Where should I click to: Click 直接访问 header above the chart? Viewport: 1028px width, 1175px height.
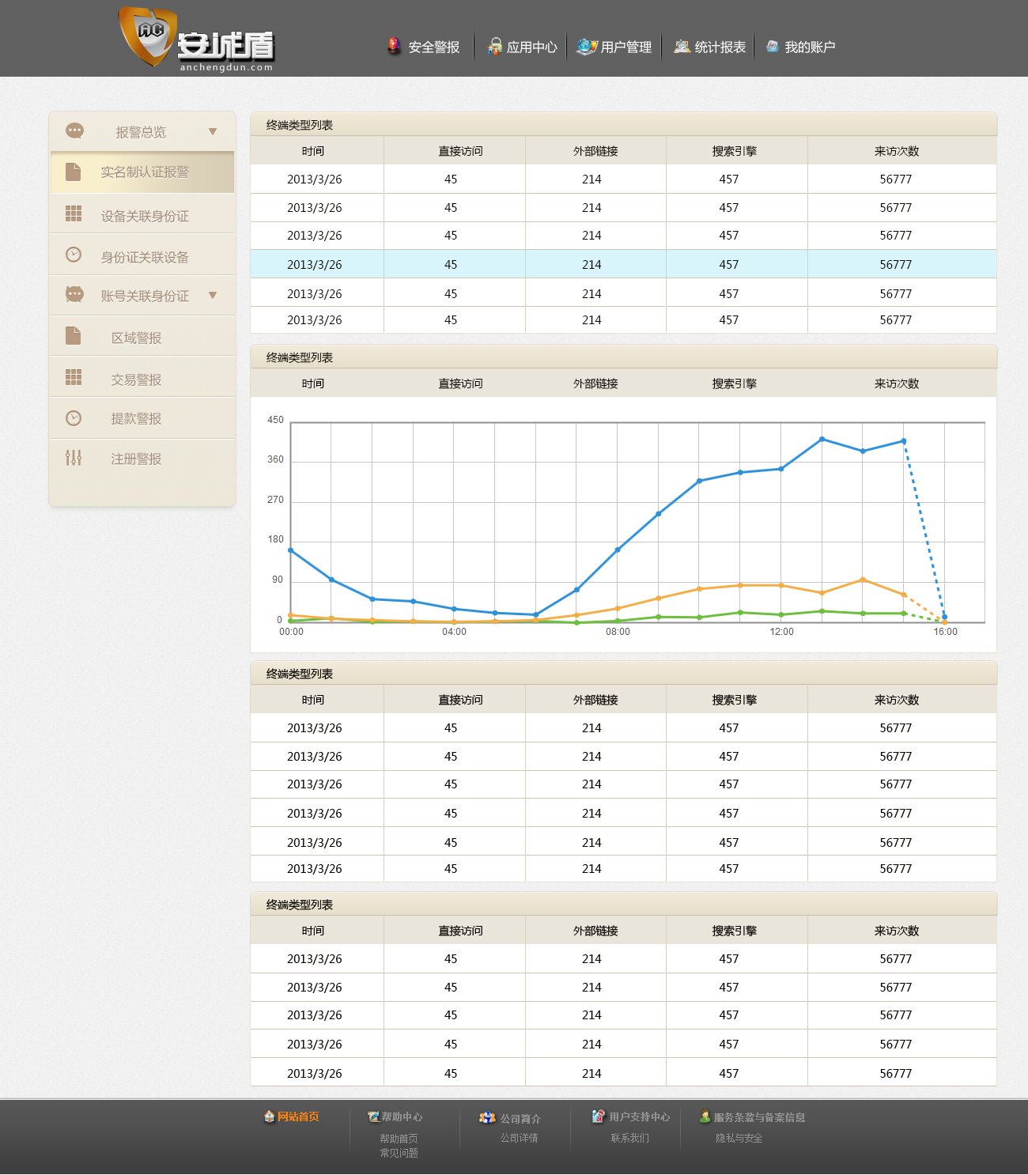[x=461, y=383]
